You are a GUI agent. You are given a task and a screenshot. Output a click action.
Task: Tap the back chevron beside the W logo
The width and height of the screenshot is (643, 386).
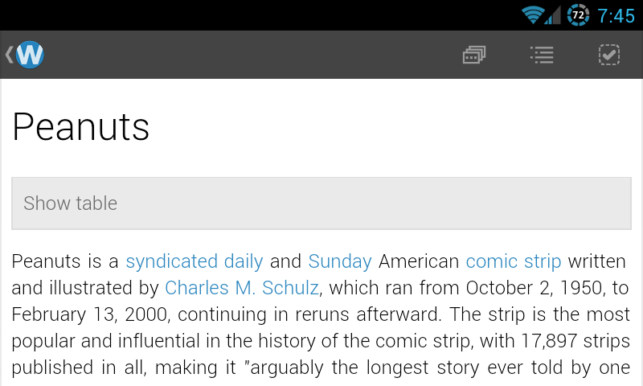9,55
